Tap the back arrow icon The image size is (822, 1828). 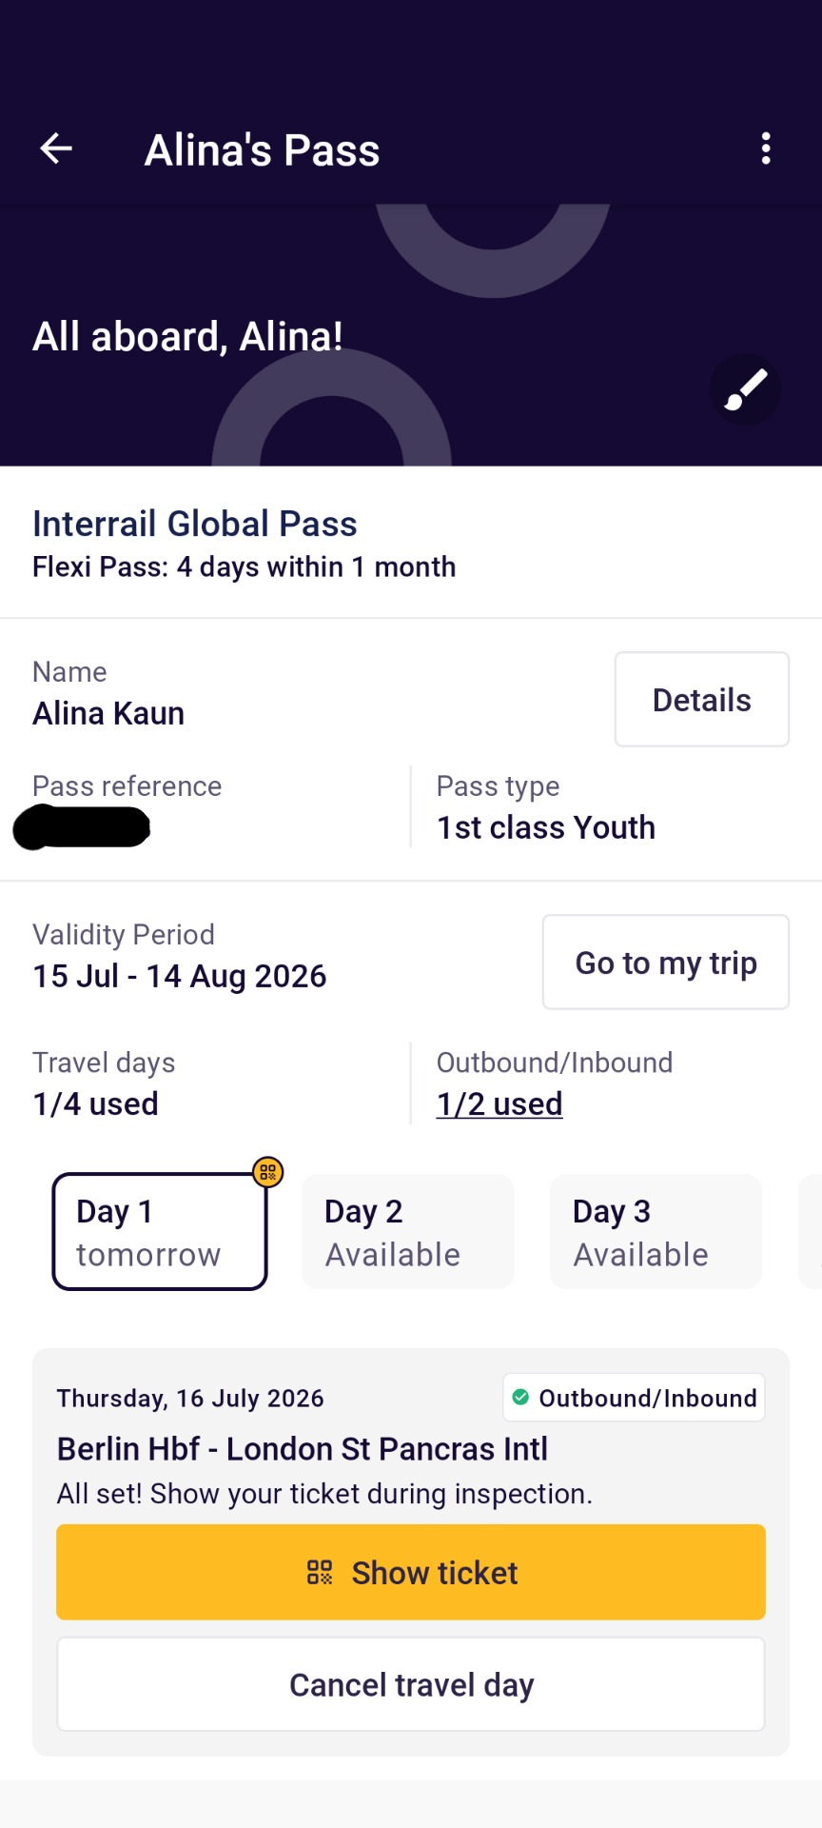coord(56,149)
